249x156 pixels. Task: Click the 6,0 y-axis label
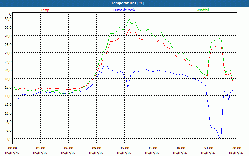coord(8,130)
